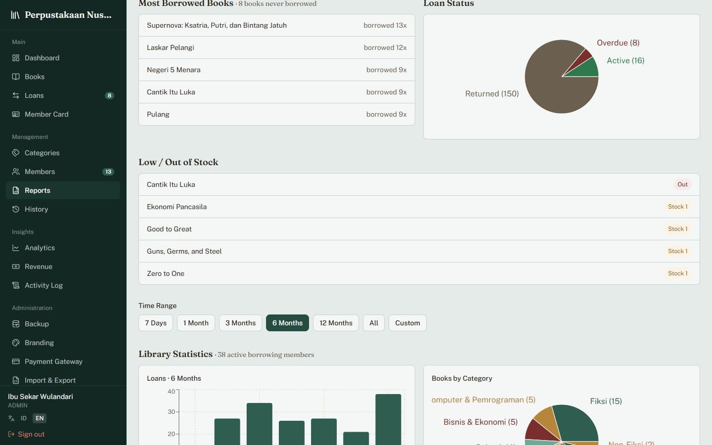Go to the Analytics page
The width and height of the screenshot is (712, 445).
(63, 248)
